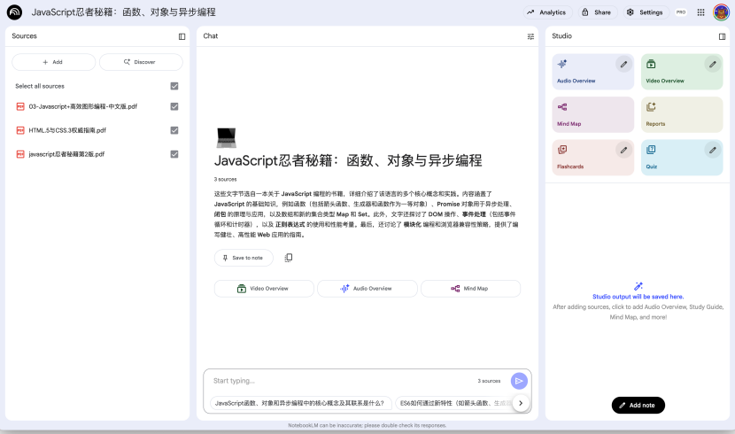
Task: Open the Share dialog
Action: click(x=597, y=12)
